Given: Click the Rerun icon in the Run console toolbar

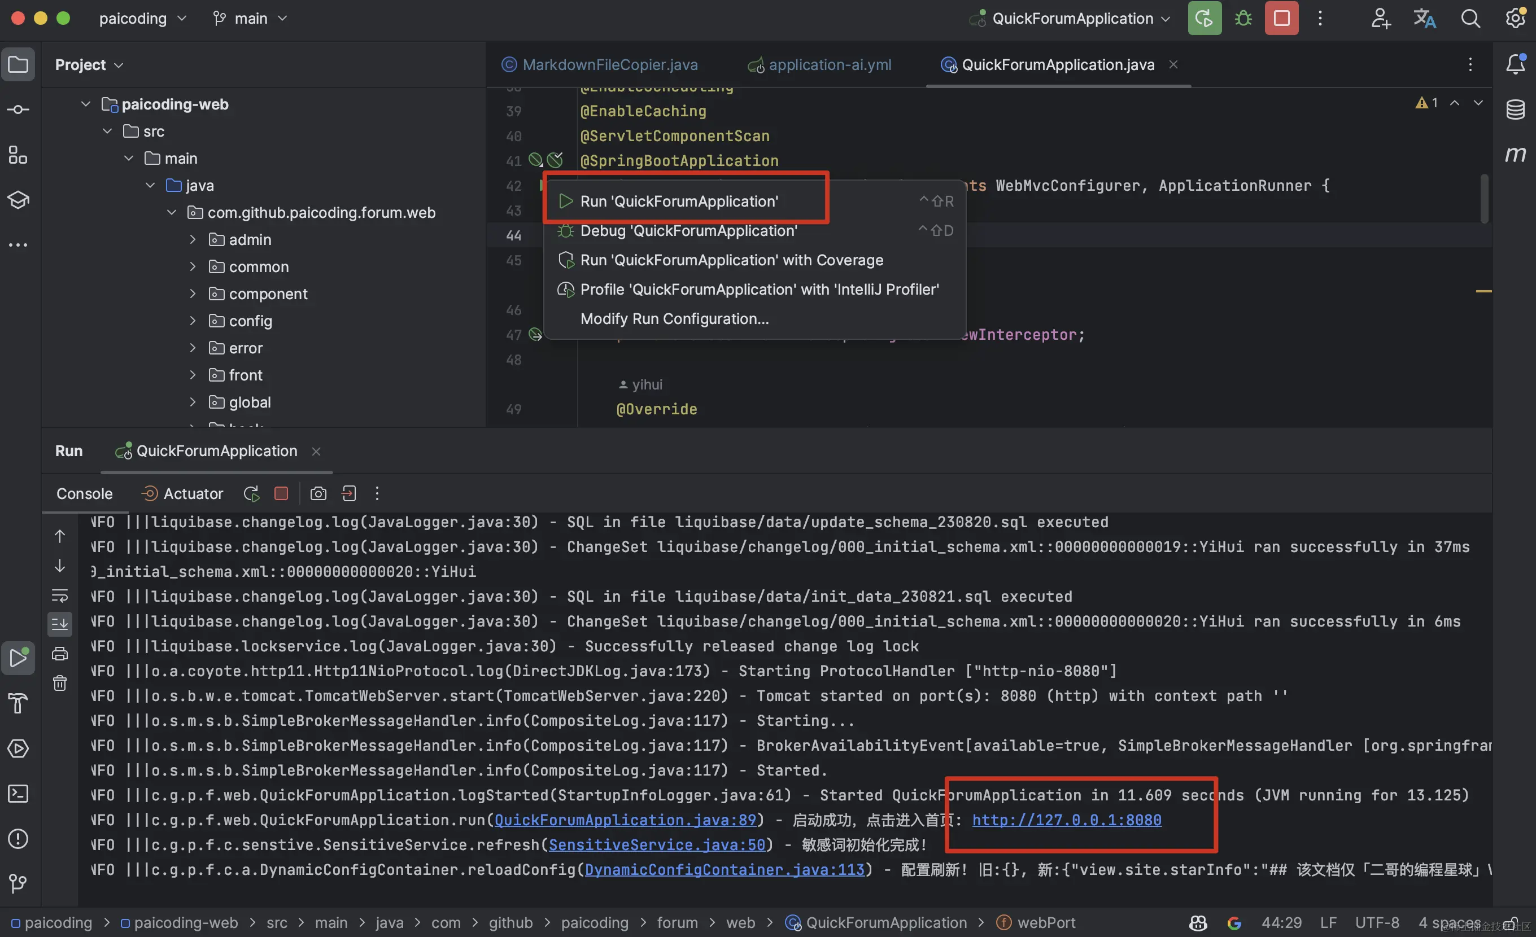Looking at the screenshot, I should [x=251, y=493].
